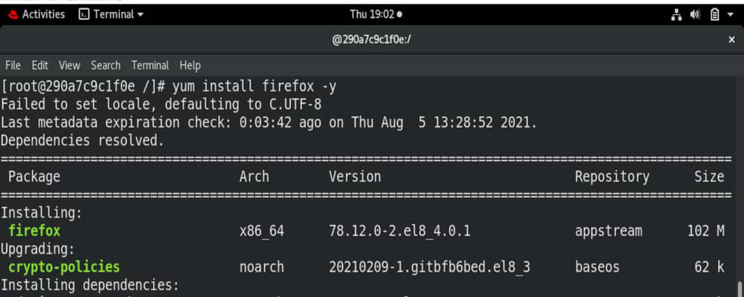
Task: Expand the system menu arrow in top bar
Action: (x=731, y=15)
